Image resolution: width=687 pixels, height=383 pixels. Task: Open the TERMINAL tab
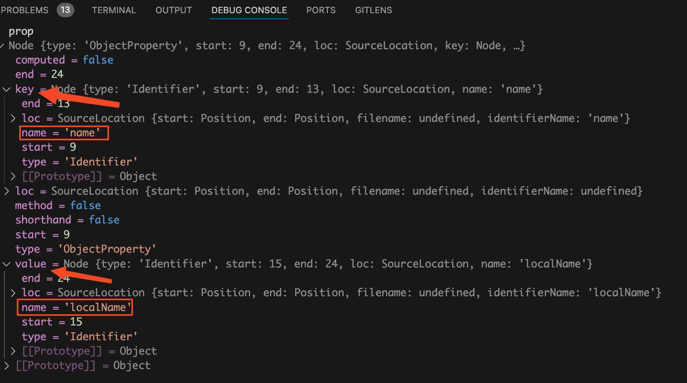(x=114, y=10)
